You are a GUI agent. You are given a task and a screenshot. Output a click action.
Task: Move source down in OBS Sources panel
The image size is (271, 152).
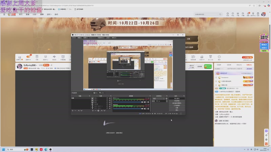[x=104, y=111]
